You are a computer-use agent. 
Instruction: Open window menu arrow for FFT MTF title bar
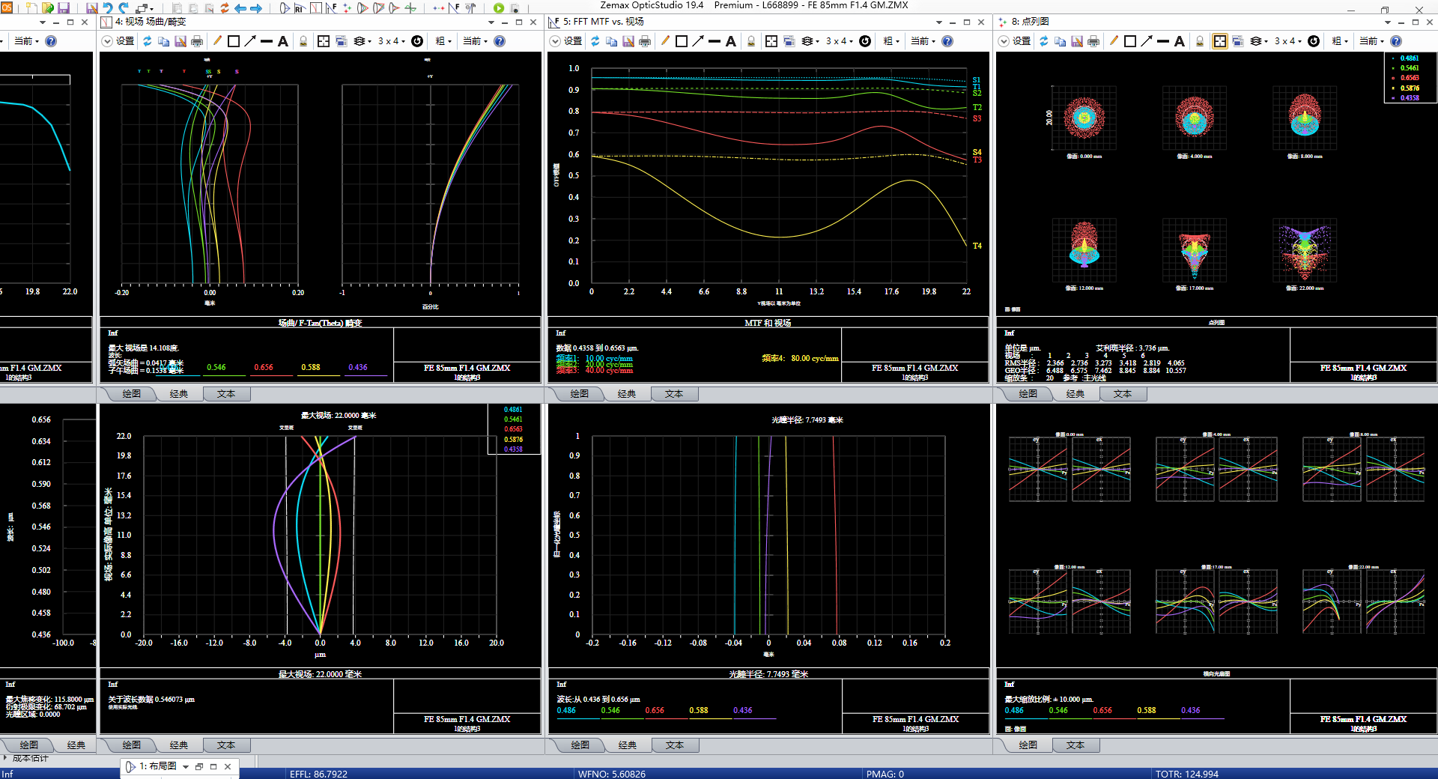coord(939,22)
